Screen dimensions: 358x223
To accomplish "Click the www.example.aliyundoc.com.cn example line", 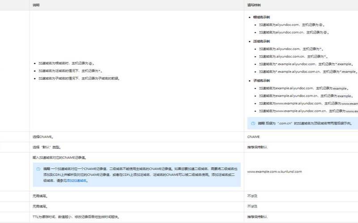I will click(x=308, y=111).
